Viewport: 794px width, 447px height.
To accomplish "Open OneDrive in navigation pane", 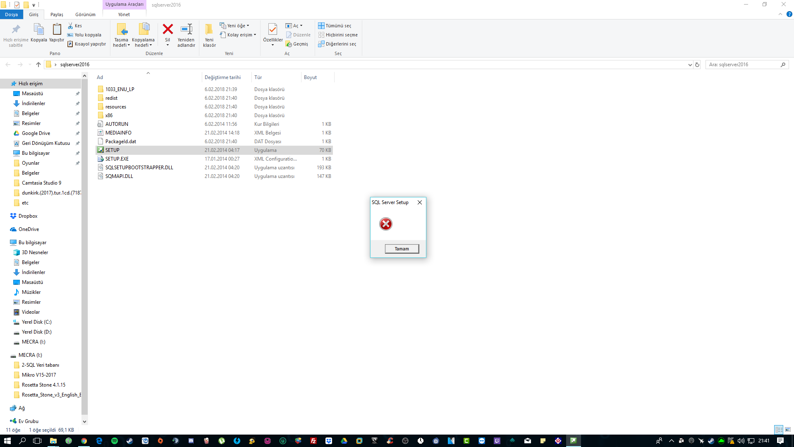I will (29, 229).
